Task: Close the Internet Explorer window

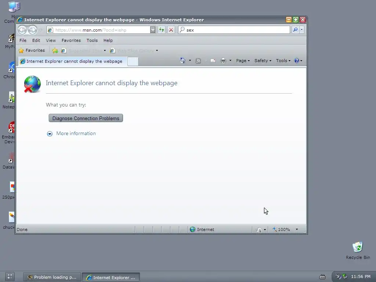Action: [x=303, y=20]
